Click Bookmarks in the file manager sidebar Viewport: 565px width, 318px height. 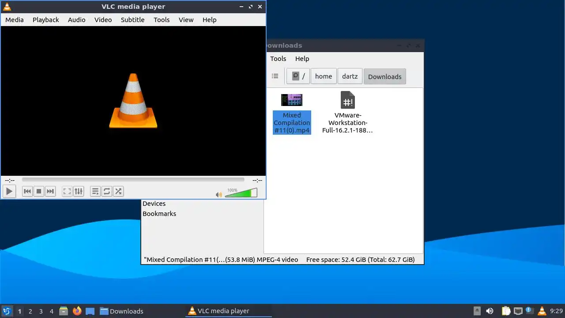[159, 214]
